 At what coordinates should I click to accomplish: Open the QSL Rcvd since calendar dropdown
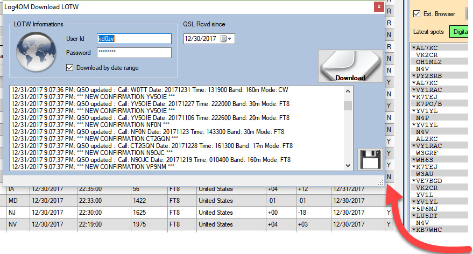226,39
